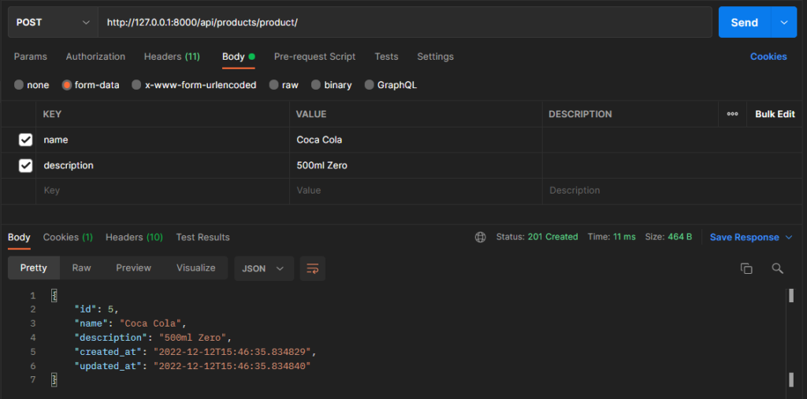Click the Send button
The height and width of the screenshot is (399, 807).
(x=743, y=23)
